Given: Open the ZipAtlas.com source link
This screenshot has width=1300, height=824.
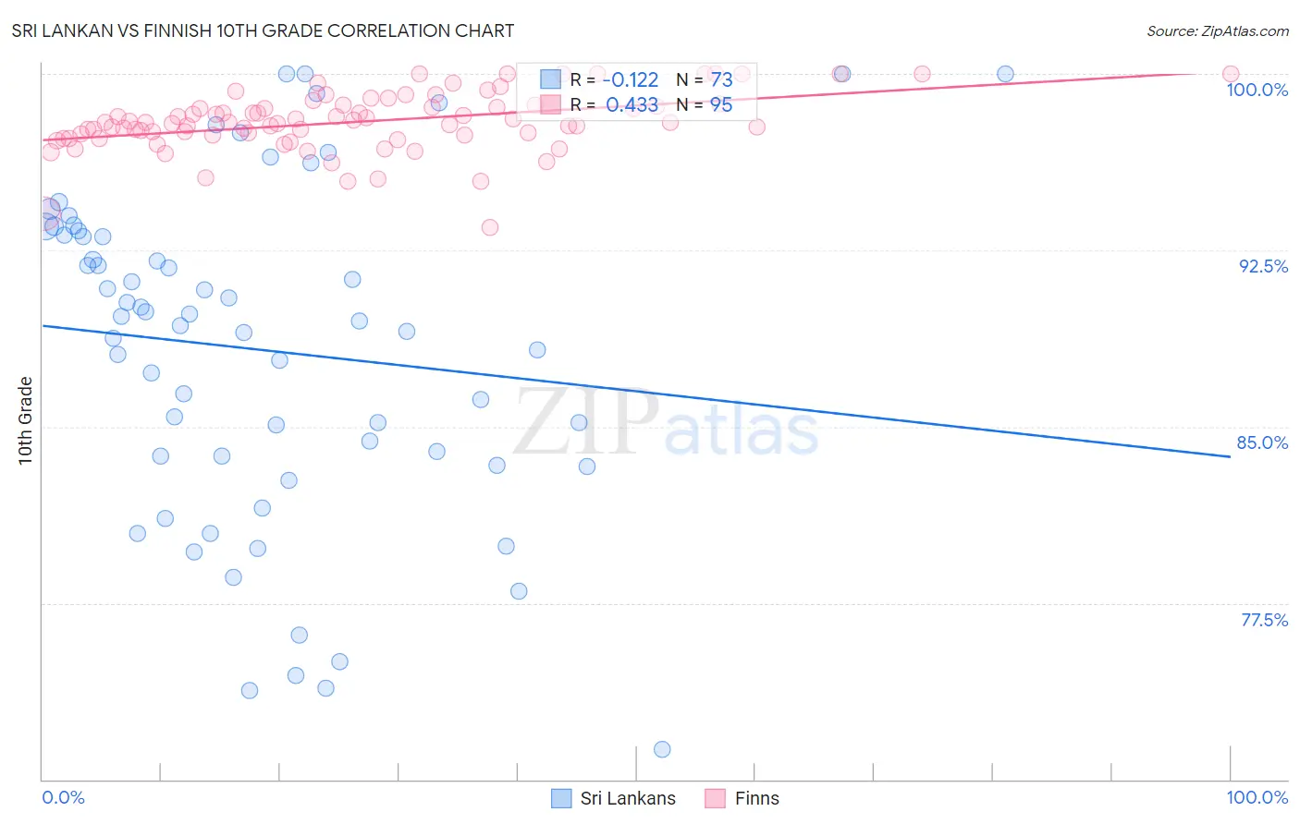Looking at the screenshot, I should tap(1218, 30).
